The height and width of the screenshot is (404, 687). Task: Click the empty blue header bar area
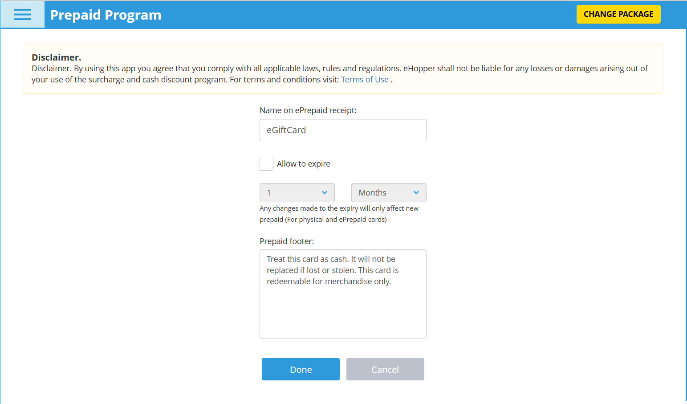tap(369, 15)
